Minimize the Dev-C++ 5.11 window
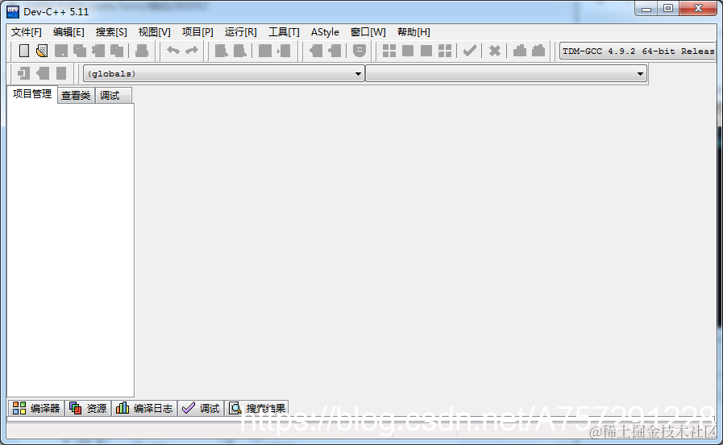The height and width of the screenshot is (445, 723). 646,9
